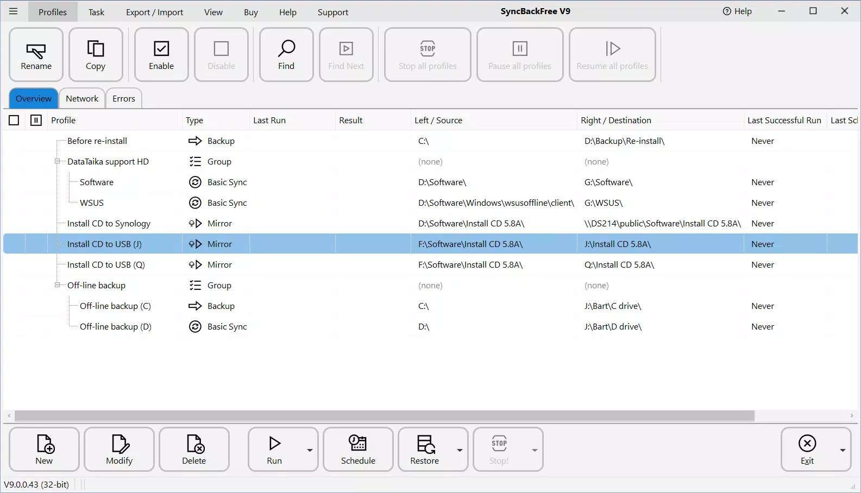Open the View menu
This screenshot has width=861, height=493.
213,12
